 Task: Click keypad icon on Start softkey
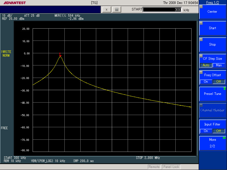click(x=201, y=23)
